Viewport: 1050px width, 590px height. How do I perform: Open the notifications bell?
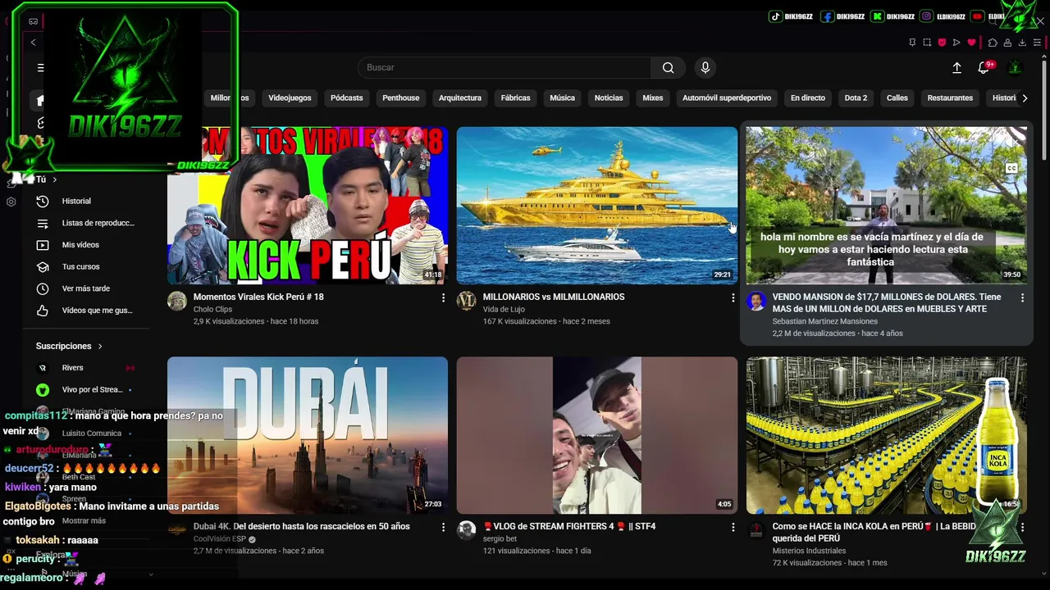[984, 68]
